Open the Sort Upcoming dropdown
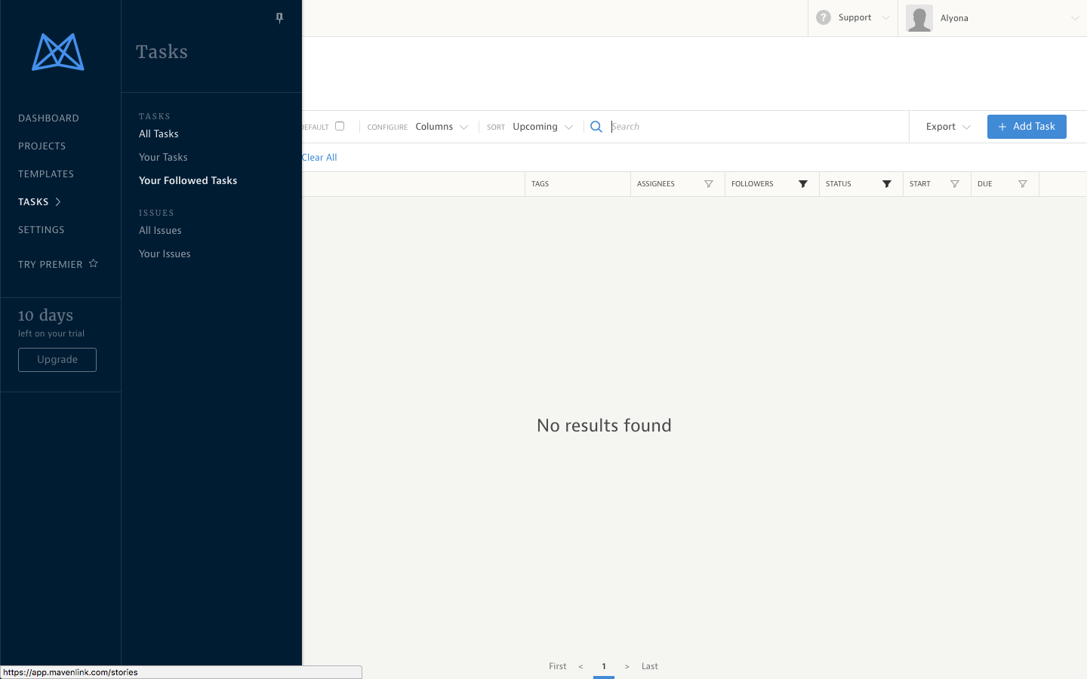 pyautogui.click(x=542, y=127)
